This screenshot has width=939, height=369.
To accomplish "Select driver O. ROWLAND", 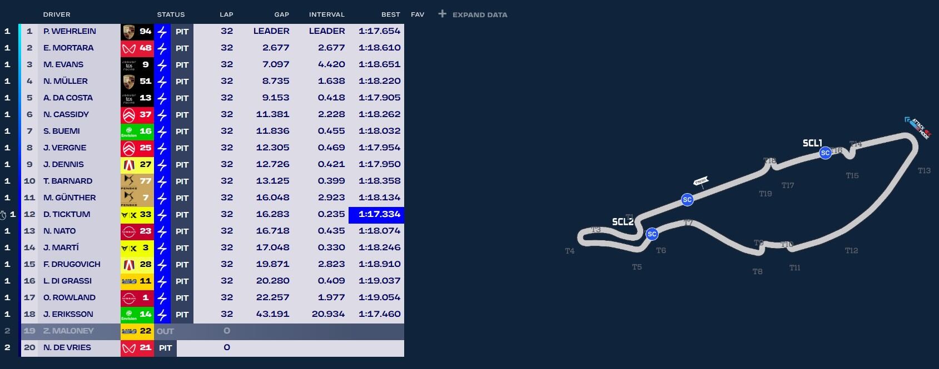I will tap(69, 298).
